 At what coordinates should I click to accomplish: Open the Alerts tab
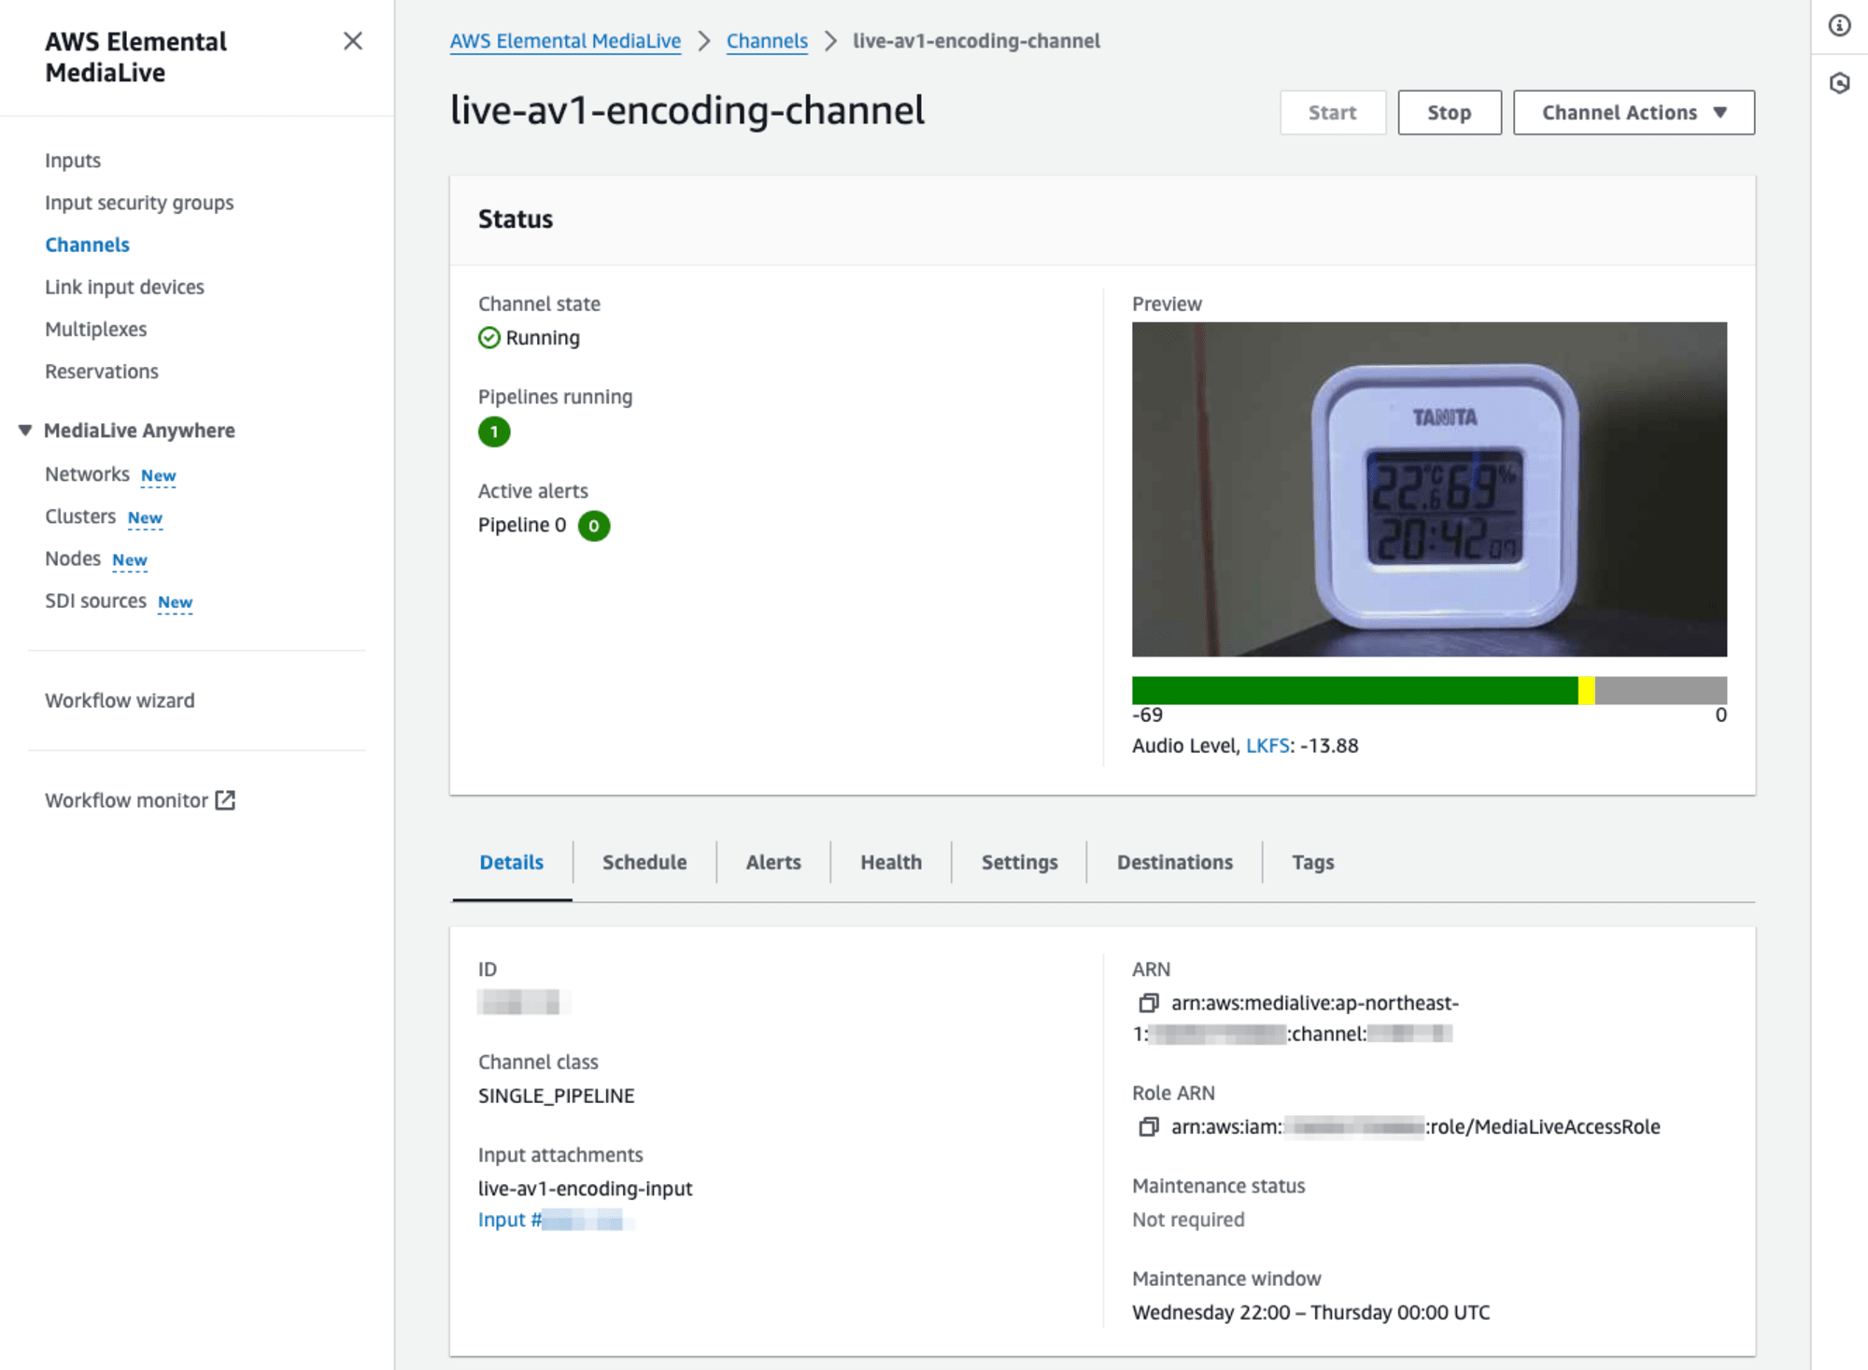point(773,862)
